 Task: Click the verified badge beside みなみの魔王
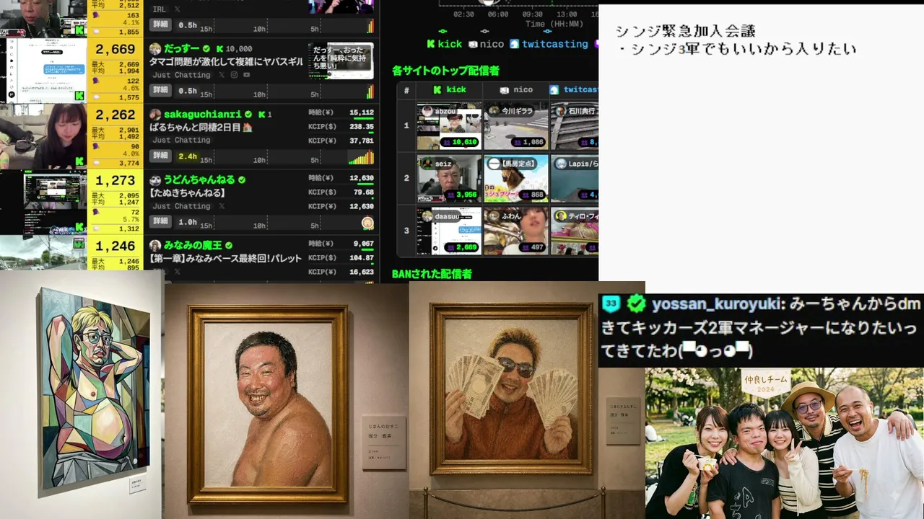point(229,246)
